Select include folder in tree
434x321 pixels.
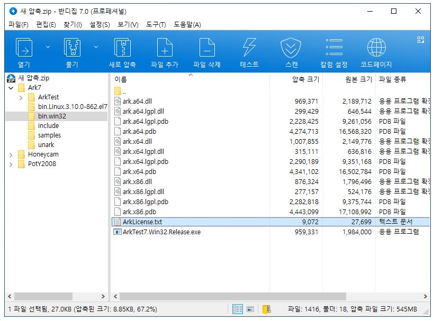[x=43, y=126]
